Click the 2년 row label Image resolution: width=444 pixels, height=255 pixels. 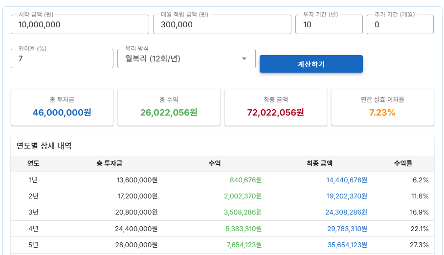(33, 196)
